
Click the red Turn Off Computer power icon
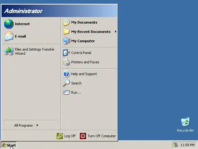coord(83,136)
